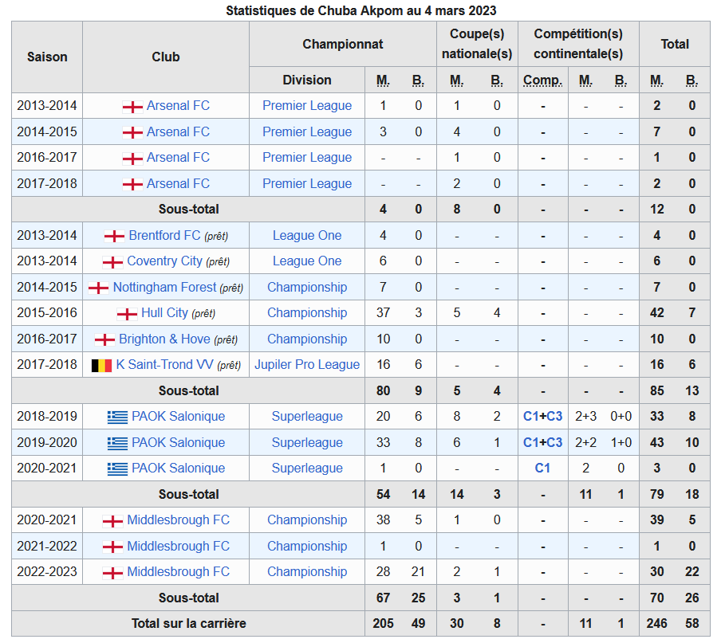Viewport: 725px width, 643px height.
Task: Open the 2019-2020 PAOK Salonique link
Action: 179,442
